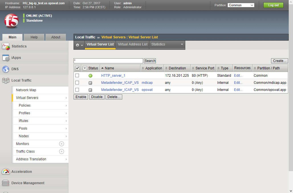Sort by Type column

pos(218,68)
